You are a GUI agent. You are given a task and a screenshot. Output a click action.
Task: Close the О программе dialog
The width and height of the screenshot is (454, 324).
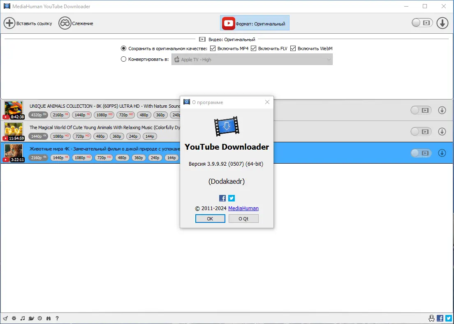point(267,102)
